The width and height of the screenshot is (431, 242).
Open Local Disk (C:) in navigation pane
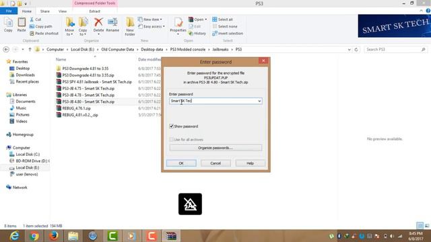click(28, 154)
